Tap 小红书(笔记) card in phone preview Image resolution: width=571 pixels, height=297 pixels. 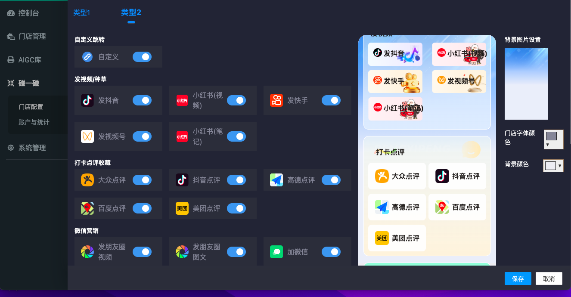pyautogui.click(x=395, y=109)
